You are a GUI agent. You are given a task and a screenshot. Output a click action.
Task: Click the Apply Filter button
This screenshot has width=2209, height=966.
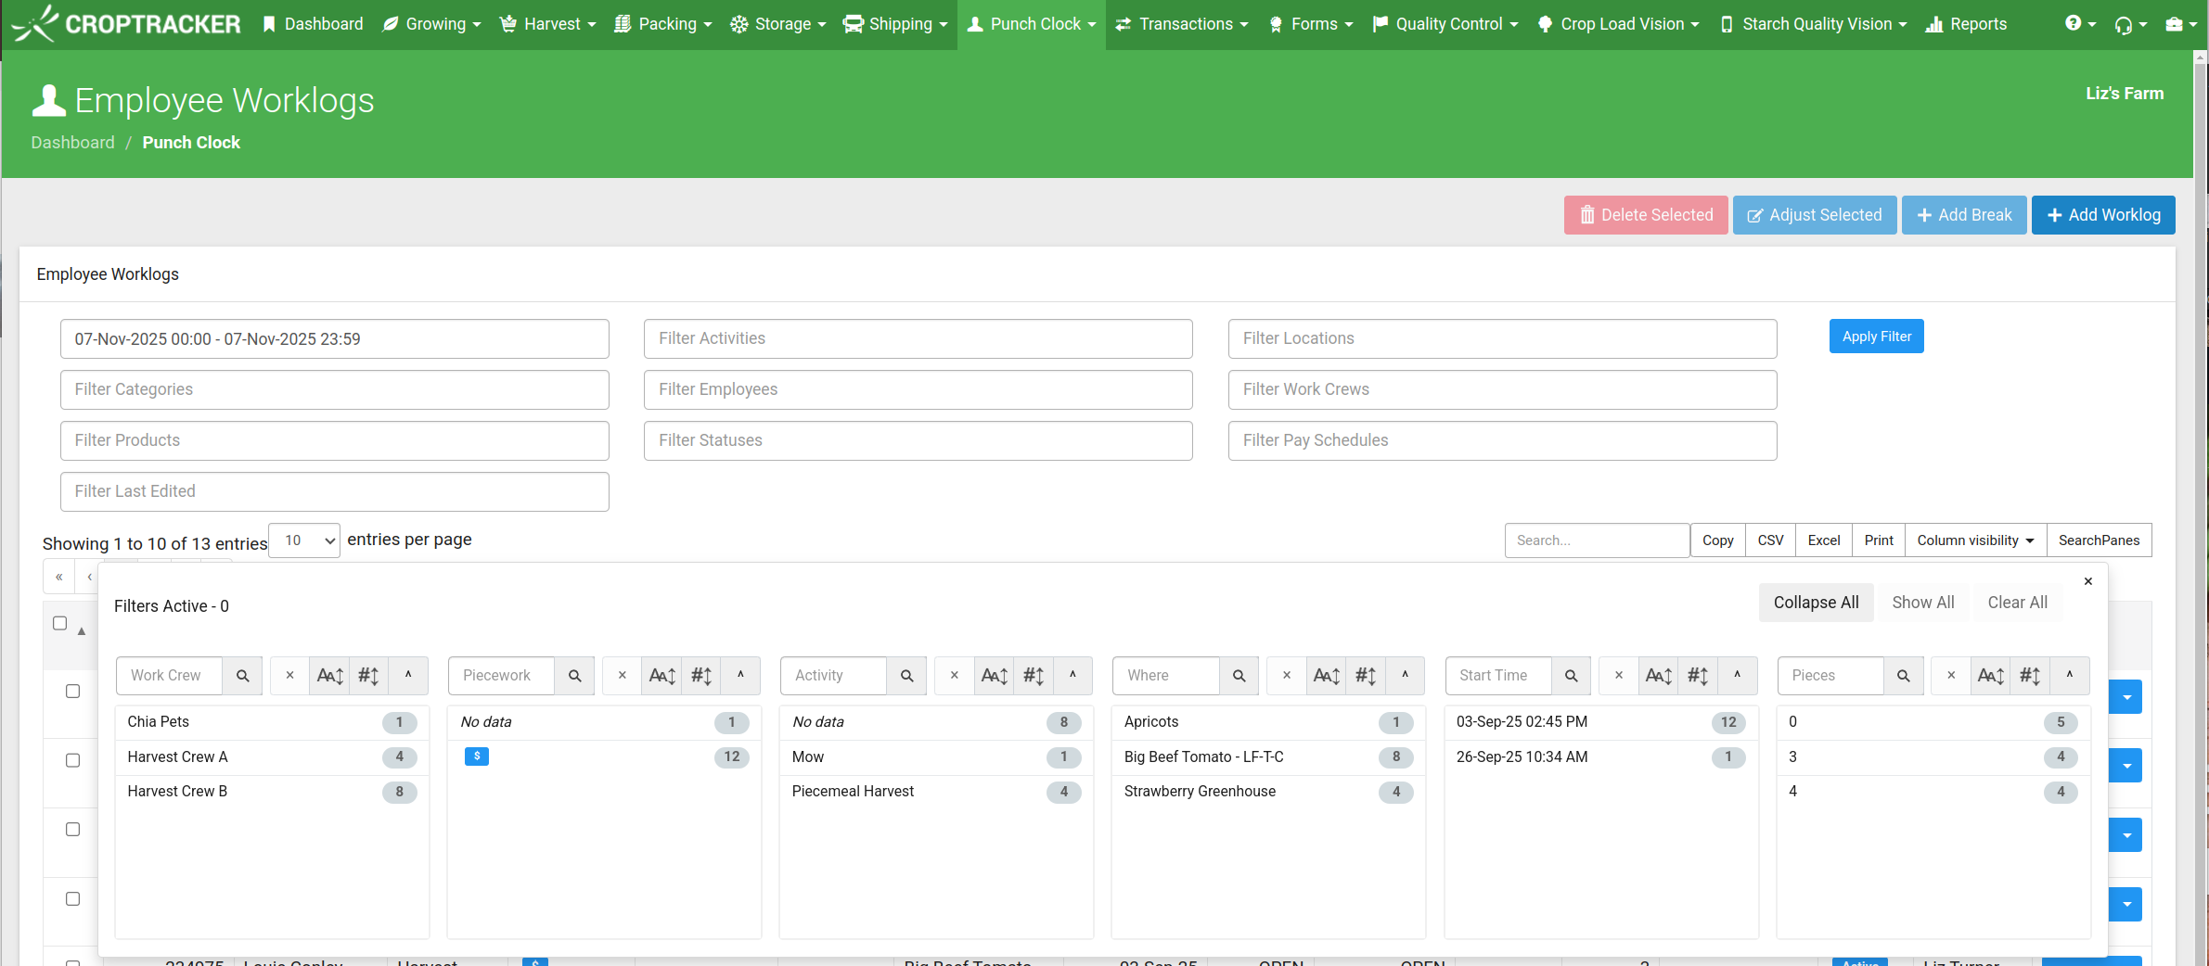click(x=1876, y=337)
